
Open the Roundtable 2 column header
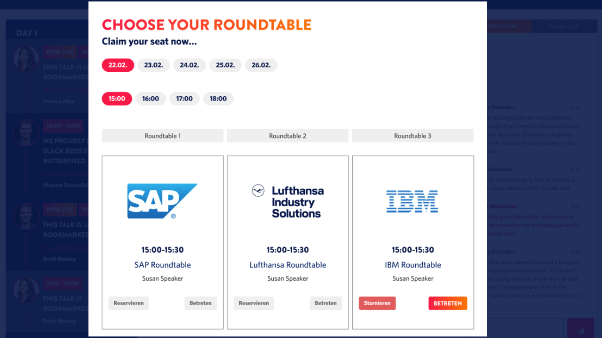coord(287,136)
